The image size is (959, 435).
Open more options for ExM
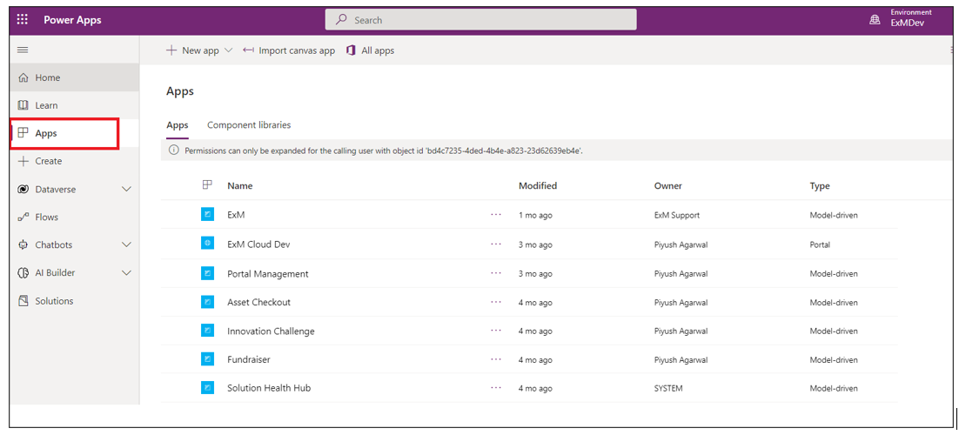[496, 215]
